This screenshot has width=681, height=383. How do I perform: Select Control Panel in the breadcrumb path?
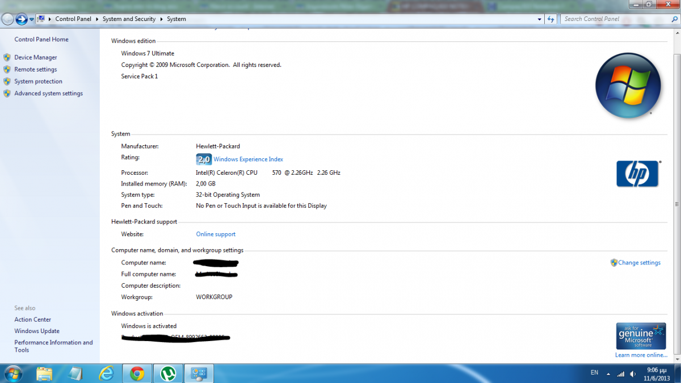73,19
